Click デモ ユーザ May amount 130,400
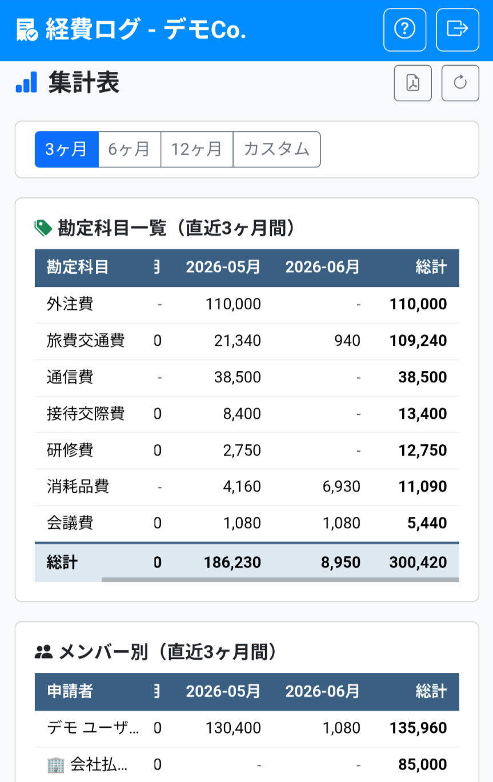Viewport: 493px width, 782px height. [234, 728]
